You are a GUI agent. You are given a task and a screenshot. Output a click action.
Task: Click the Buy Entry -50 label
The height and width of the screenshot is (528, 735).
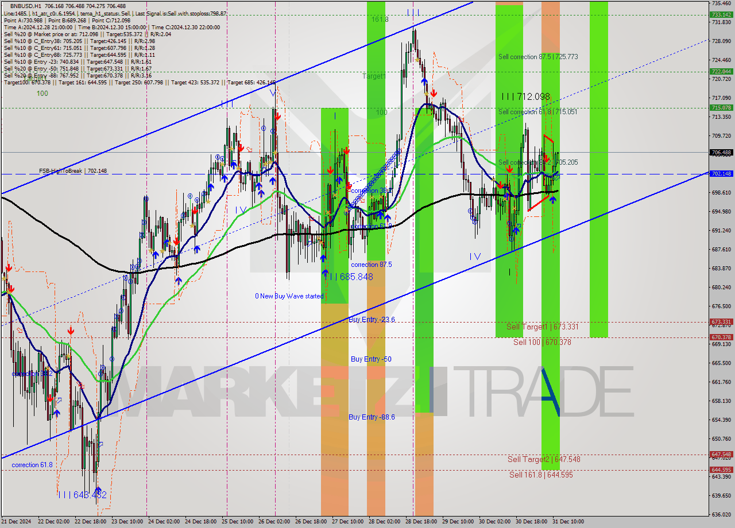pyautogui.click(x=371, y=359)
